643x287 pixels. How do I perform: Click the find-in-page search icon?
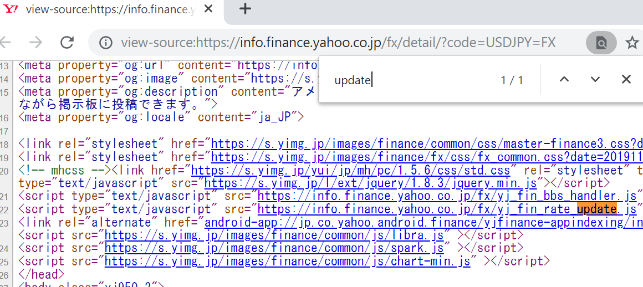[601, 42]
